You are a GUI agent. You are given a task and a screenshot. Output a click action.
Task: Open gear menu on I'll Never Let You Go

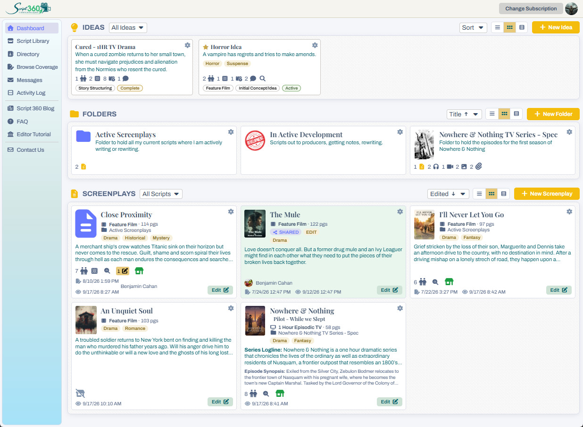click(x=569, y=212)
